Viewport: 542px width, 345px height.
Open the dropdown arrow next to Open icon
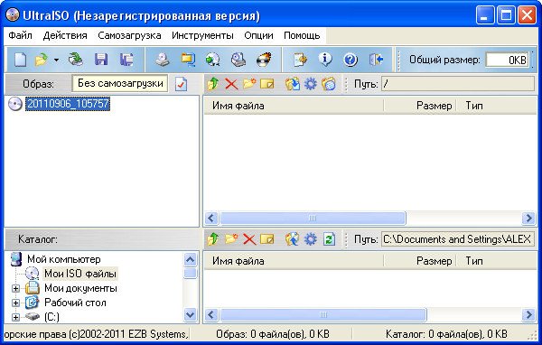coord(56,60)
